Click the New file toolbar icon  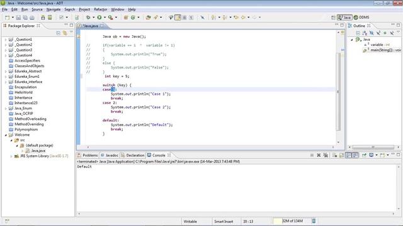(7, 18)
